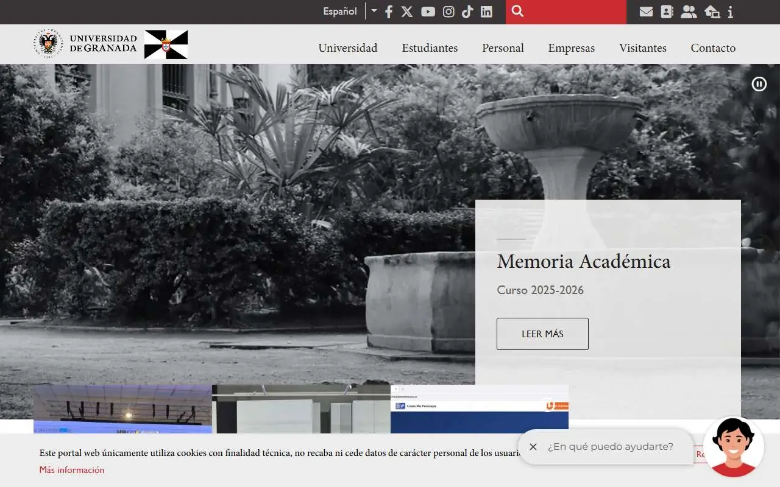Open the Empresas menu

click(x=572, y=48)
